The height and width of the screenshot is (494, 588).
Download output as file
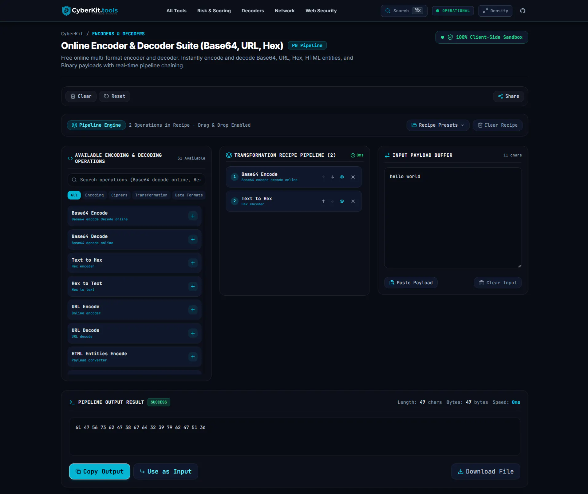click(x=486, y=471)
